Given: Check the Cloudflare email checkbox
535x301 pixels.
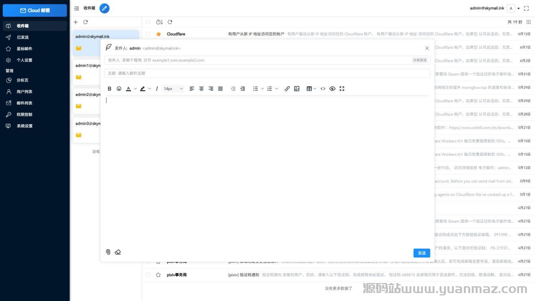Looking at the screenshot, I should coord(148,34).
